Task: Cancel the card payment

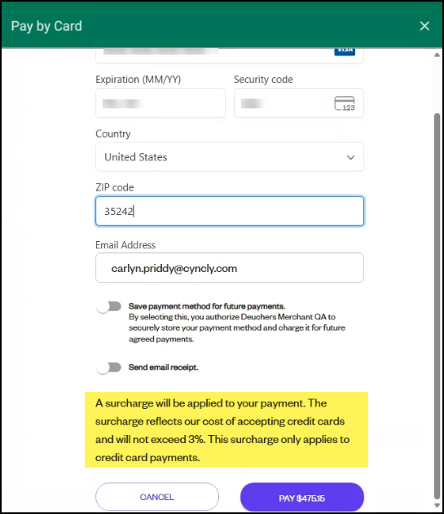Action: coord(157,497)
